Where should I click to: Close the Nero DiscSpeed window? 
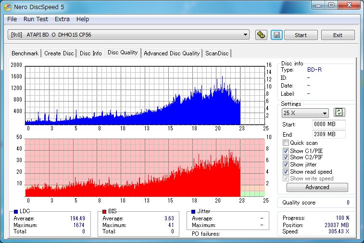[x=349, y=5]
